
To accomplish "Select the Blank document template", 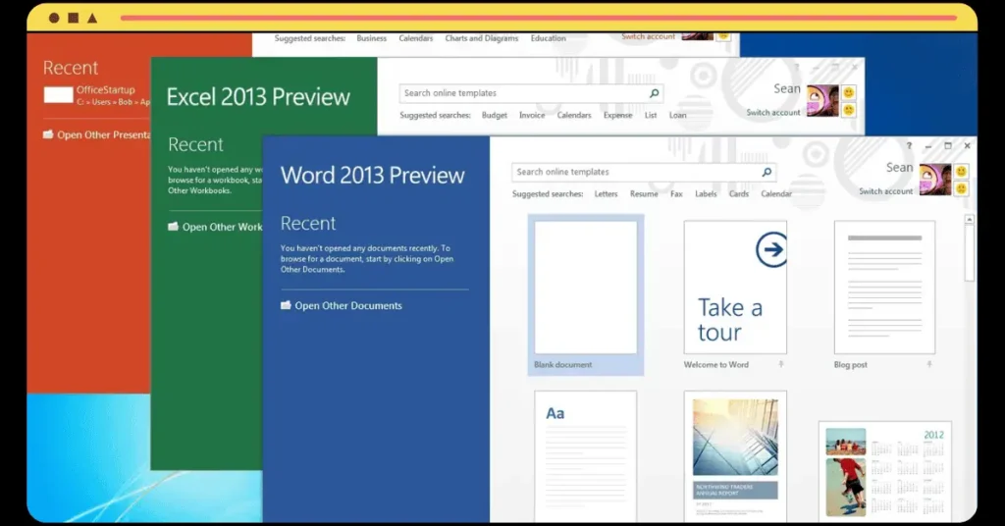I will (585, 294).
